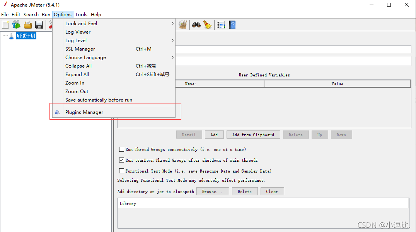Choose Zoom In menu entry
416x232 pixels.
click(114, 83)
